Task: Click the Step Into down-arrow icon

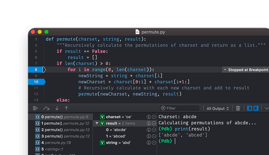Action: click(x=57, y=108)
